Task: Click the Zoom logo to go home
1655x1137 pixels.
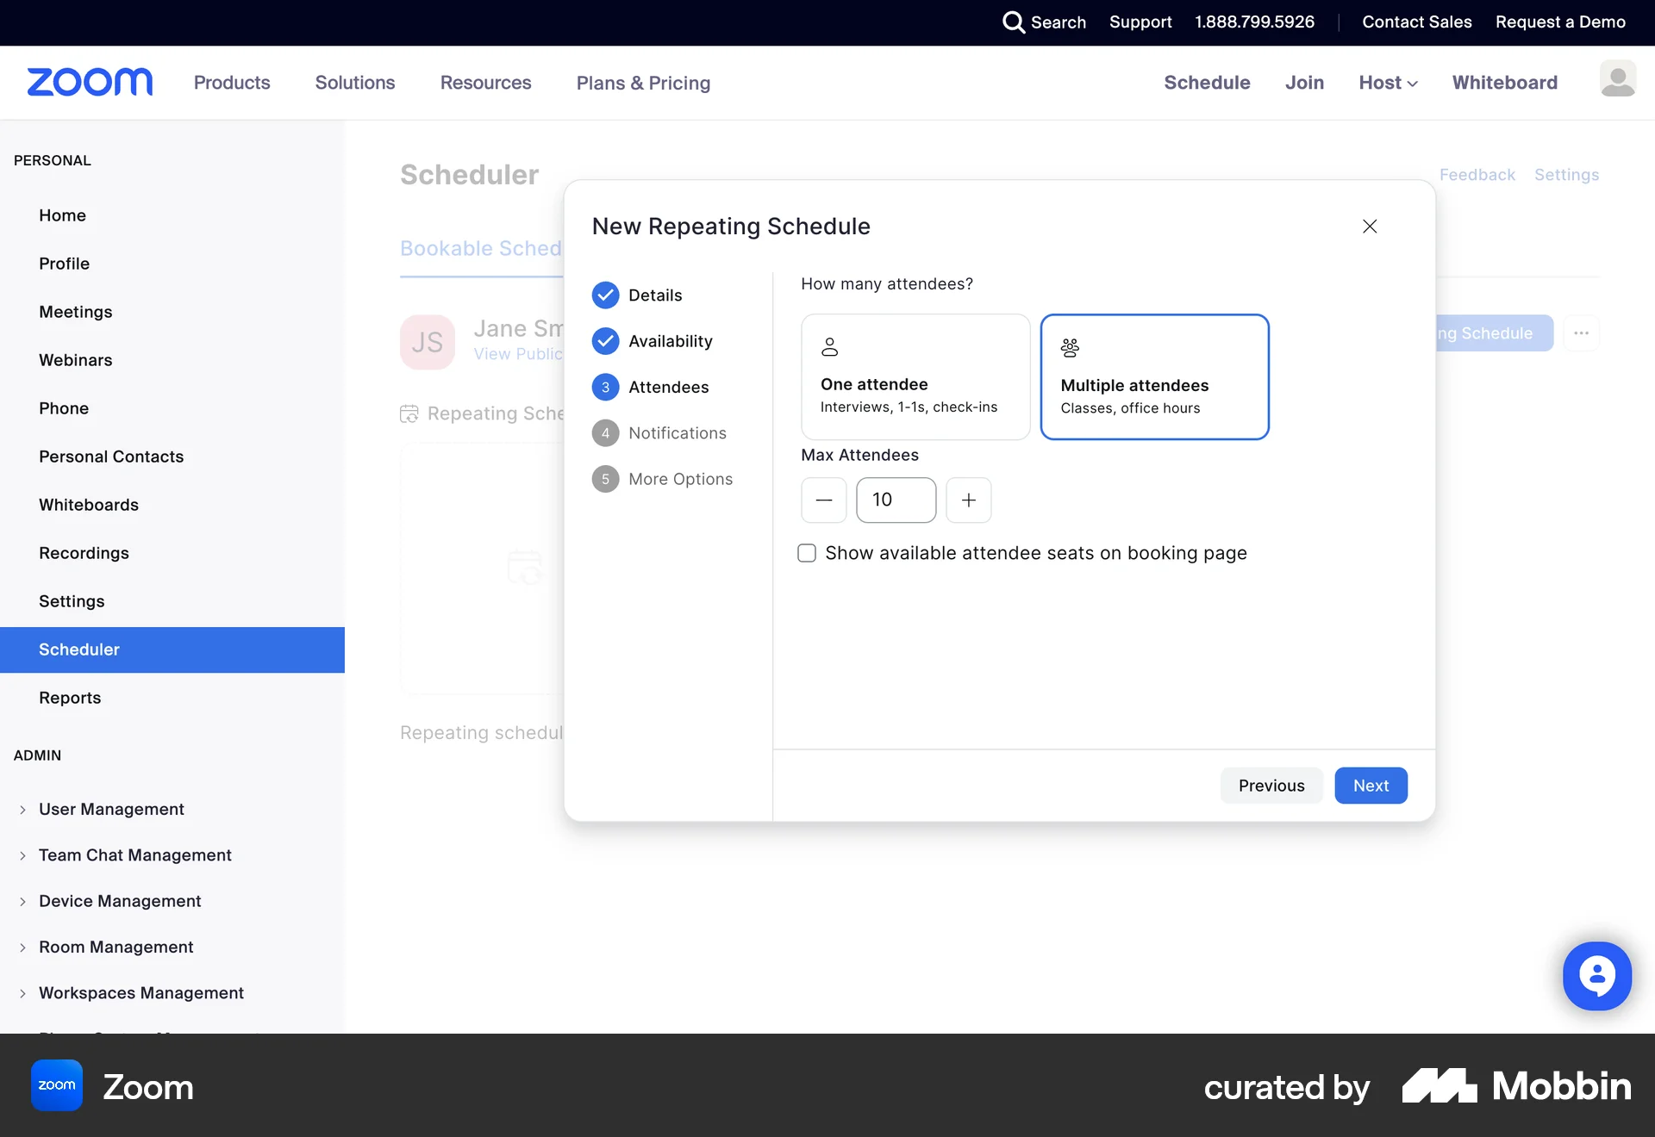Action: [89, 81]
